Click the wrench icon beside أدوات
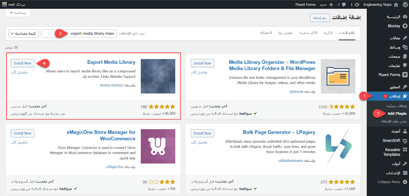 (x=405, y=164)
